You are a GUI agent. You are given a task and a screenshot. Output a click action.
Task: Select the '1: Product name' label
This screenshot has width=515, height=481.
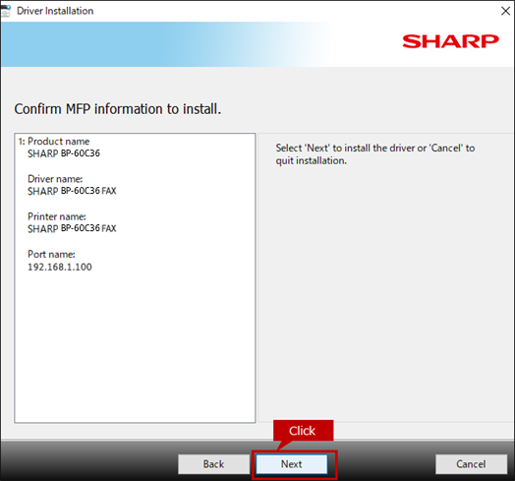54,142
